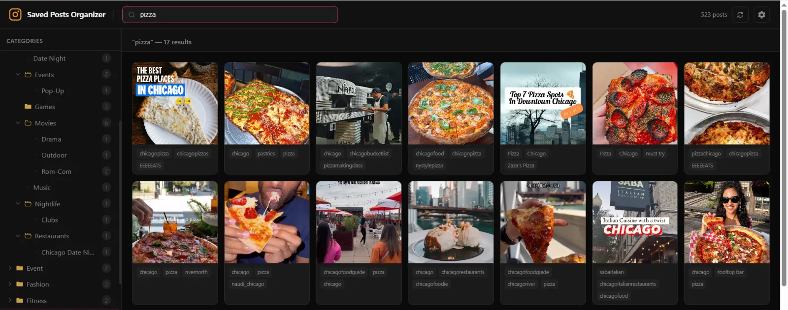The height and width of the screenshot is (310, 788).
Task: Click the Nightlife folder icon
Action: coord(28,204)
